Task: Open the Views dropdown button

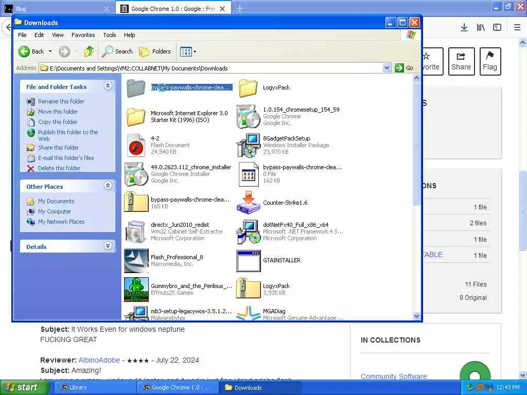Action: pyautogui.click(x=188, y=51)
